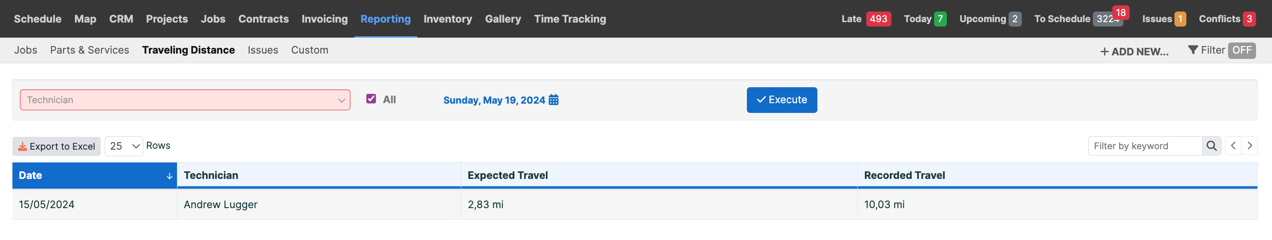The image size is (1272, 240).
Task: Open the Parts & Services tab
Action: (90, 50)
